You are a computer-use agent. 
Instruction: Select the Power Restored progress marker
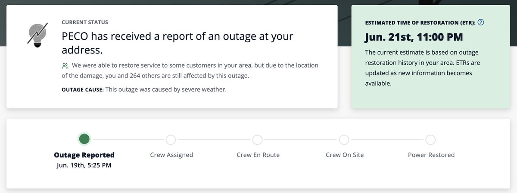[430, 140]
